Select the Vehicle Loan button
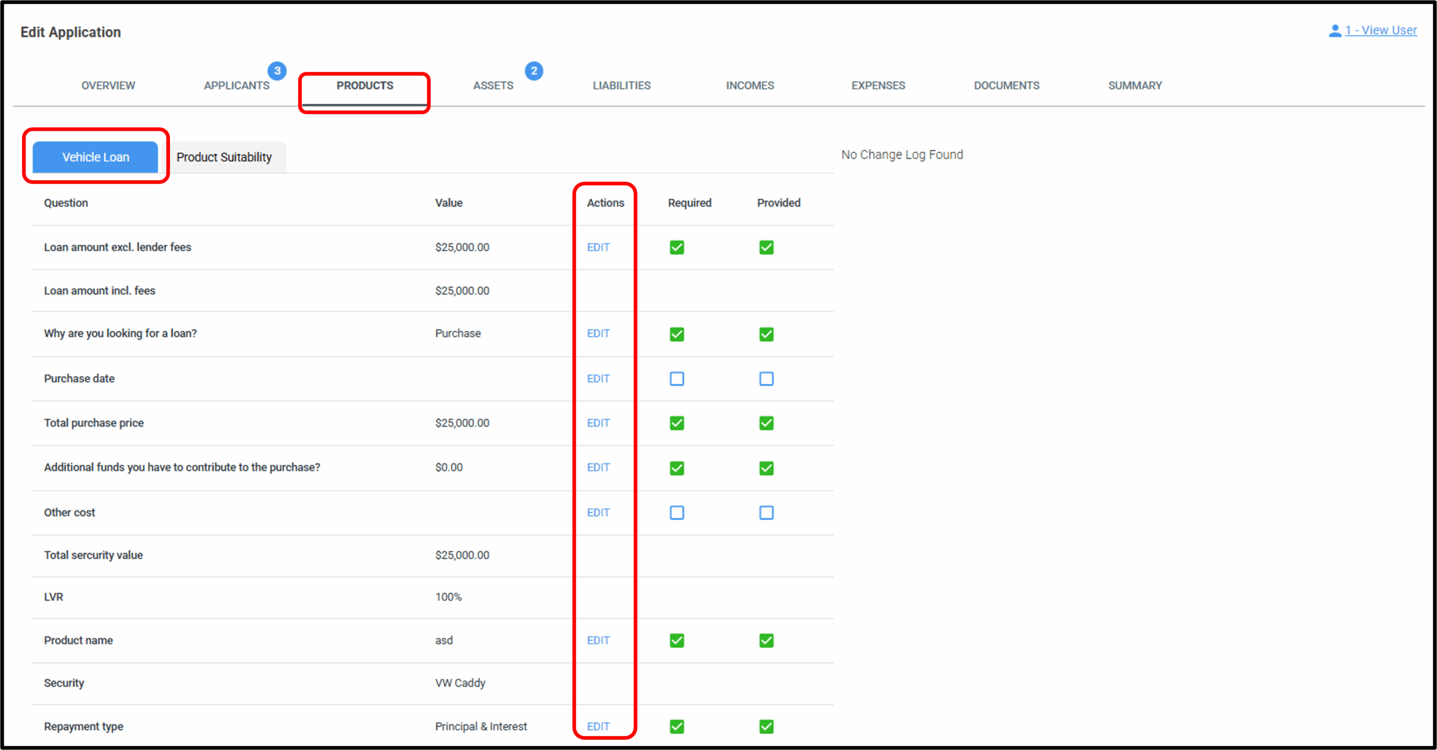Image resolution: width=1437 pixels, height=750 pixels. click(95, 157)
